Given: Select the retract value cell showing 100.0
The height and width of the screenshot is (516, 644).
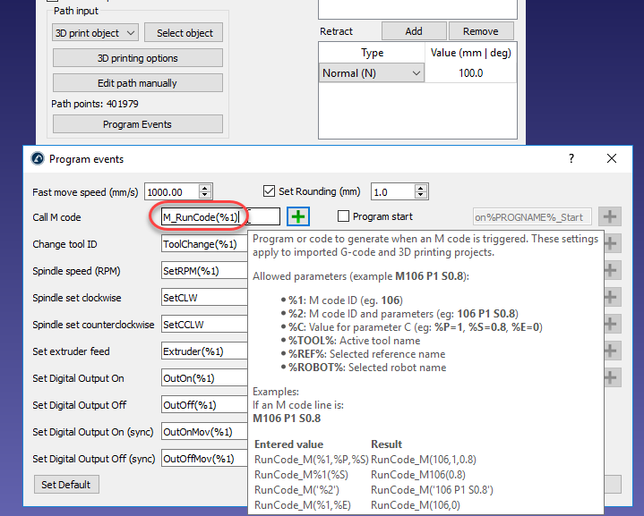Looking at the screenshot, I should [x=470, y=73].
